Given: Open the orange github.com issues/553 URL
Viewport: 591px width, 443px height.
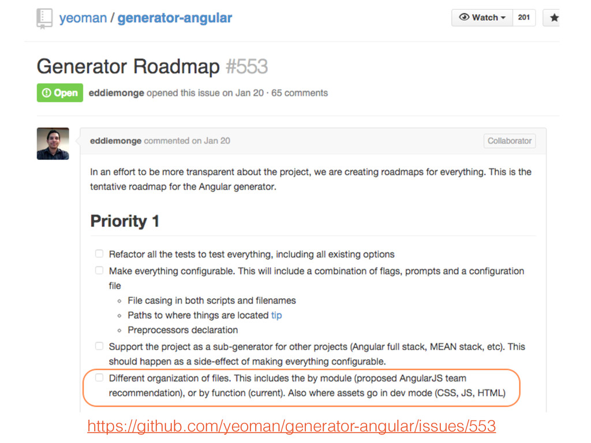Looking at the screenshot, I should click(291, 426).
